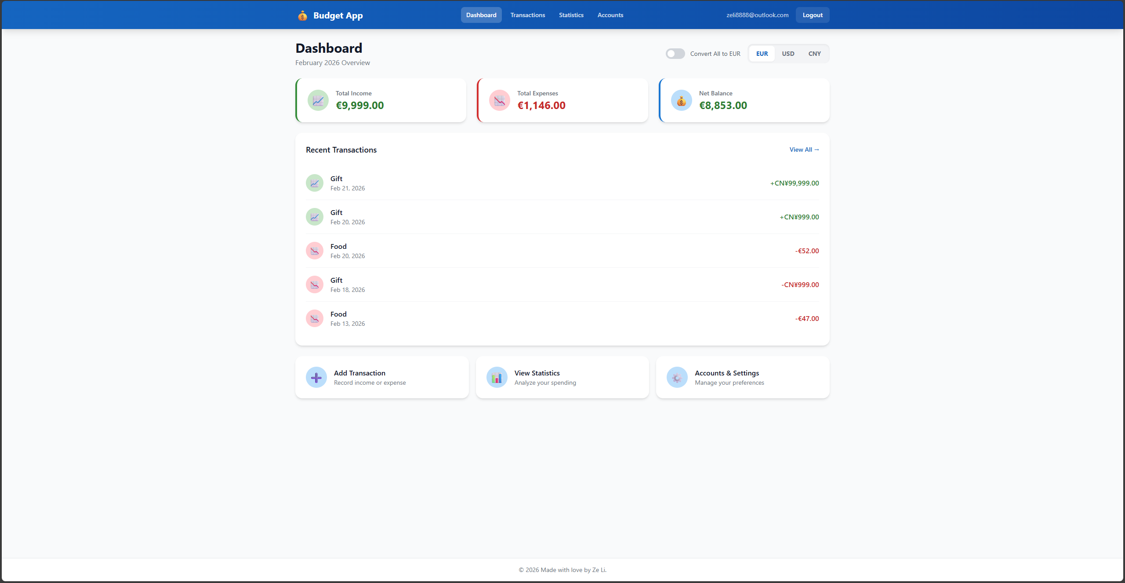Open the Transactions nav tab
The image size is (1125, 583).
[x=527, y=15]
